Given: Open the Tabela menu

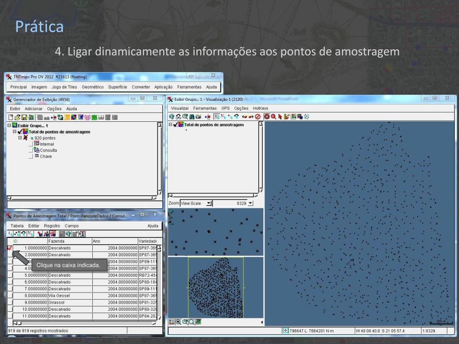Looking at the screenshot, I should 17,226.
